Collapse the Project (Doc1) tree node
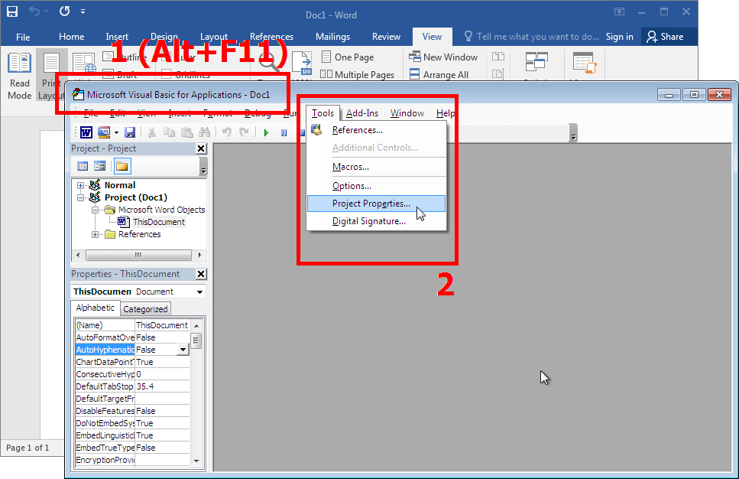The image size is (739, 479). point(81,197)
